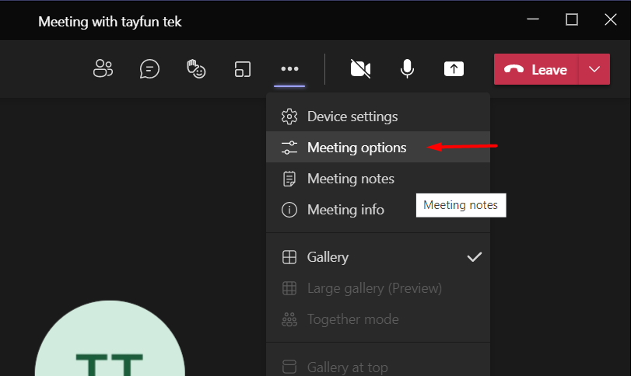Open the breakout rooms icon
This screenshot has width=631, height=376.
243,69
